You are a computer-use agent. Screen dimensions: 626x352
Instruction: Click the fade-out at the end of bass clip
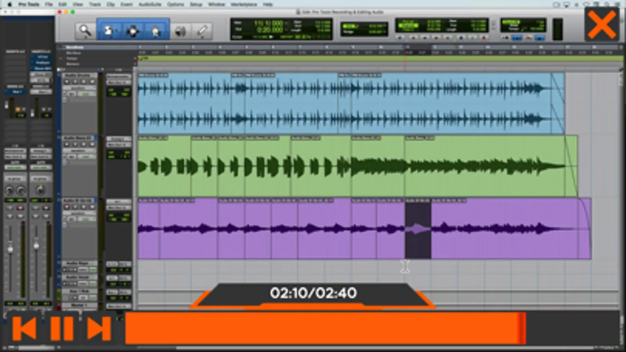571,166
